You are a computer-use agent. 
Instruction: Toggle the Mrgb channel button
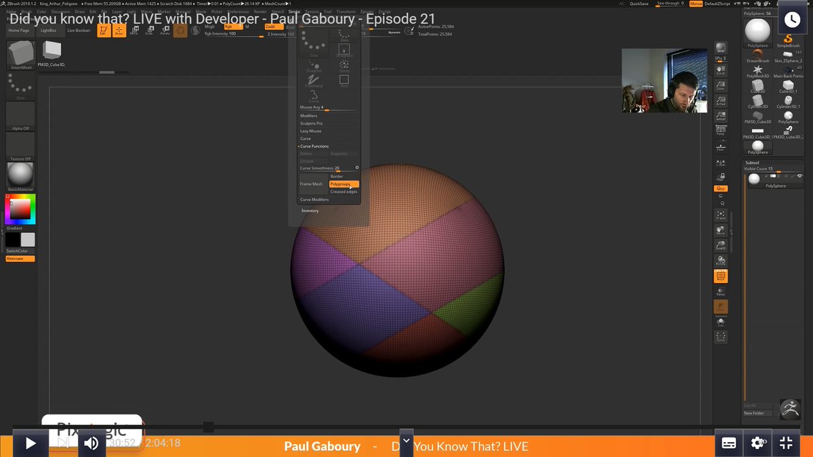[209, 26]
